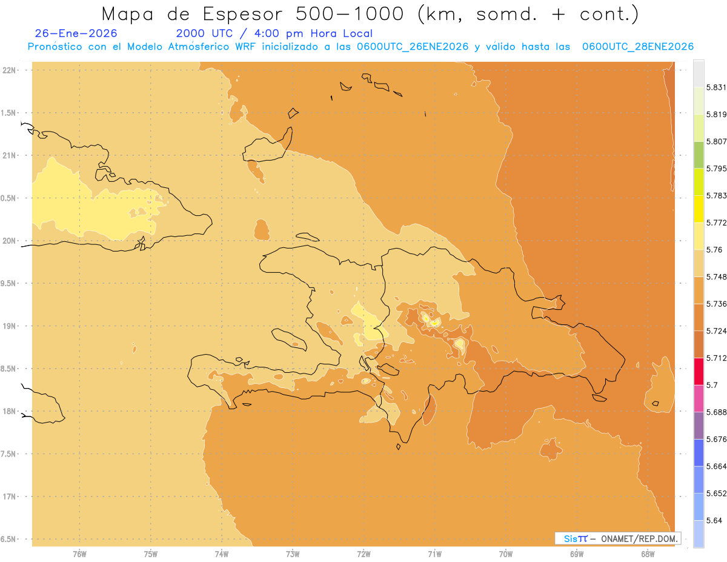Click the 18N latitude axis label

(x=10, y=411)
